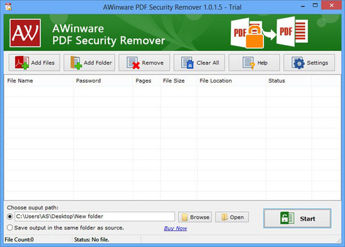Click the Clear All toolbar button

(x=199, y=63)
